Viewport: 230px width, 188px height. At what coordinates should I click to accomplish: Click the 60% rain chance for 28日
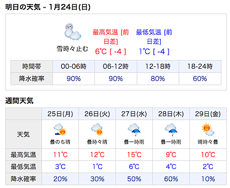tap(171, 179)
